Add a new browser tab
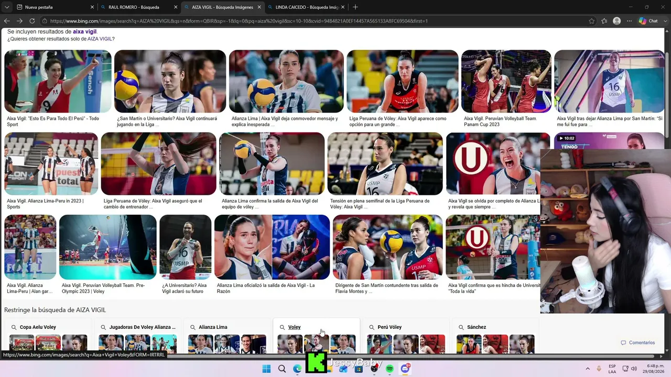 click(355, 7)
